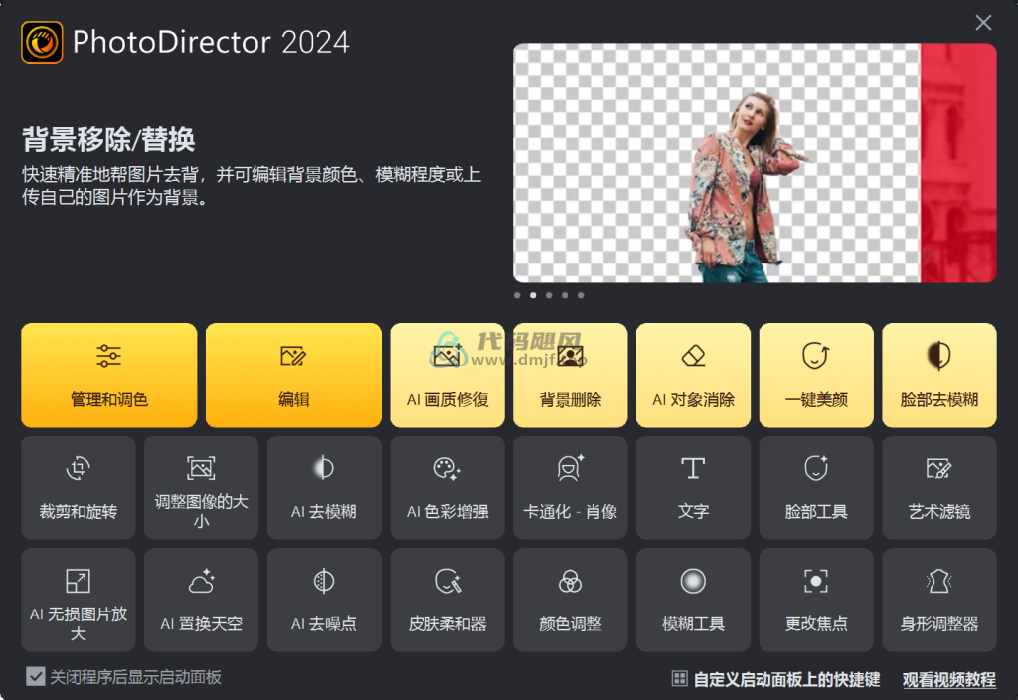The height and width of the screenshot is (700, 1018).
Task: Launch 背景删除 tool
Action: pyautogui.click(x=570, y=375)
